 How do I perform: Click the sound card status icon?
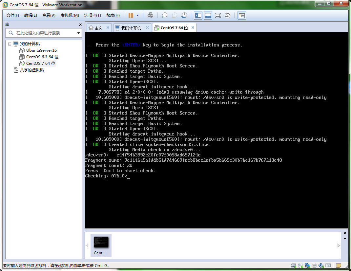point(321,265)
